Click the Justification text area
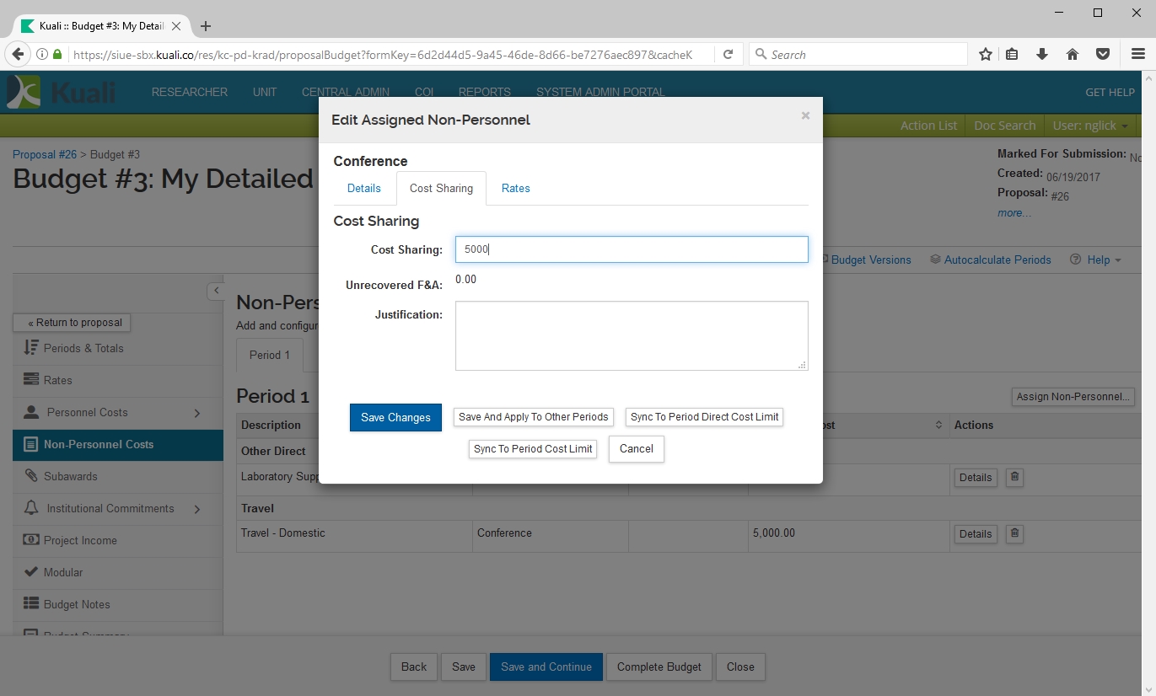The height and width of the screenshot is (696, 1156). click(631, 335)
